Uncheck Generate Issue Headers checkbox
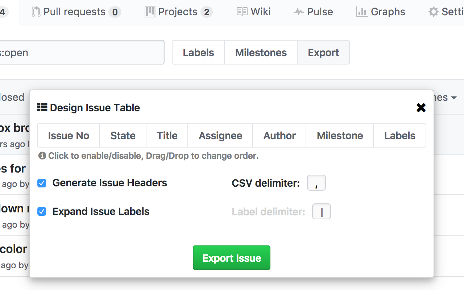The width and height of the screenshot is (464, 290). [42, 183]
